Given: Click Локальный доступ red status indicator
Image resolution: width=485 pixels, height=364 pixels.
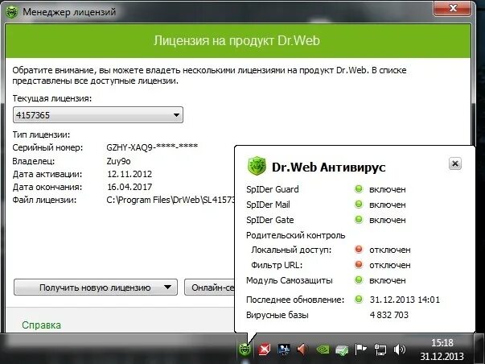Looking at the screenshot, I should tap(359, 249).
